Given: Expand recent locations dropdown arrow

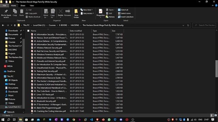Looking at the screenshot, I should coord(11,25).
